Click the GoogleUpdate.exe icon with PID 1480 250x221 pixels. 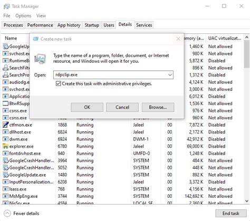click(6, 175)
